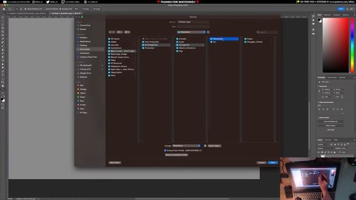
Task: Select the Pre-Production folder
Action: click(156, 45)
